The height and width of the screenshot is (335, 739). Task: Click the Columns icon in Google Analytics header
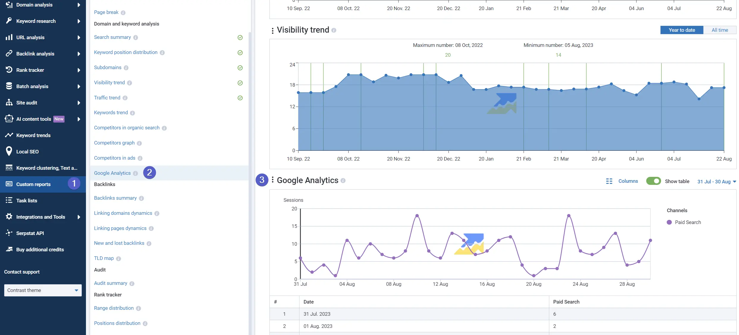(609, 181)
